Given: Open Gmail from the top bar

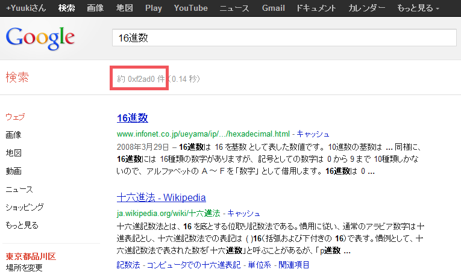Looking at the screenshot, I should click(273, 8).
